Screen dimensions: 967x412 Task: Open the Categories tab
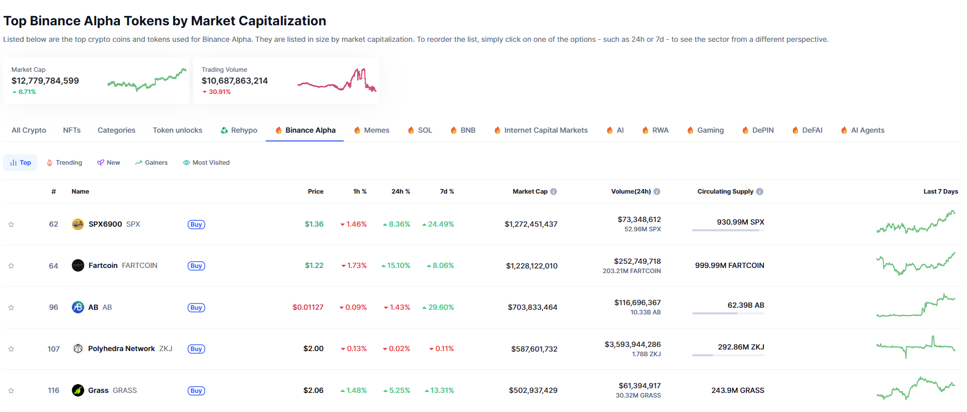tap(116, 130)
